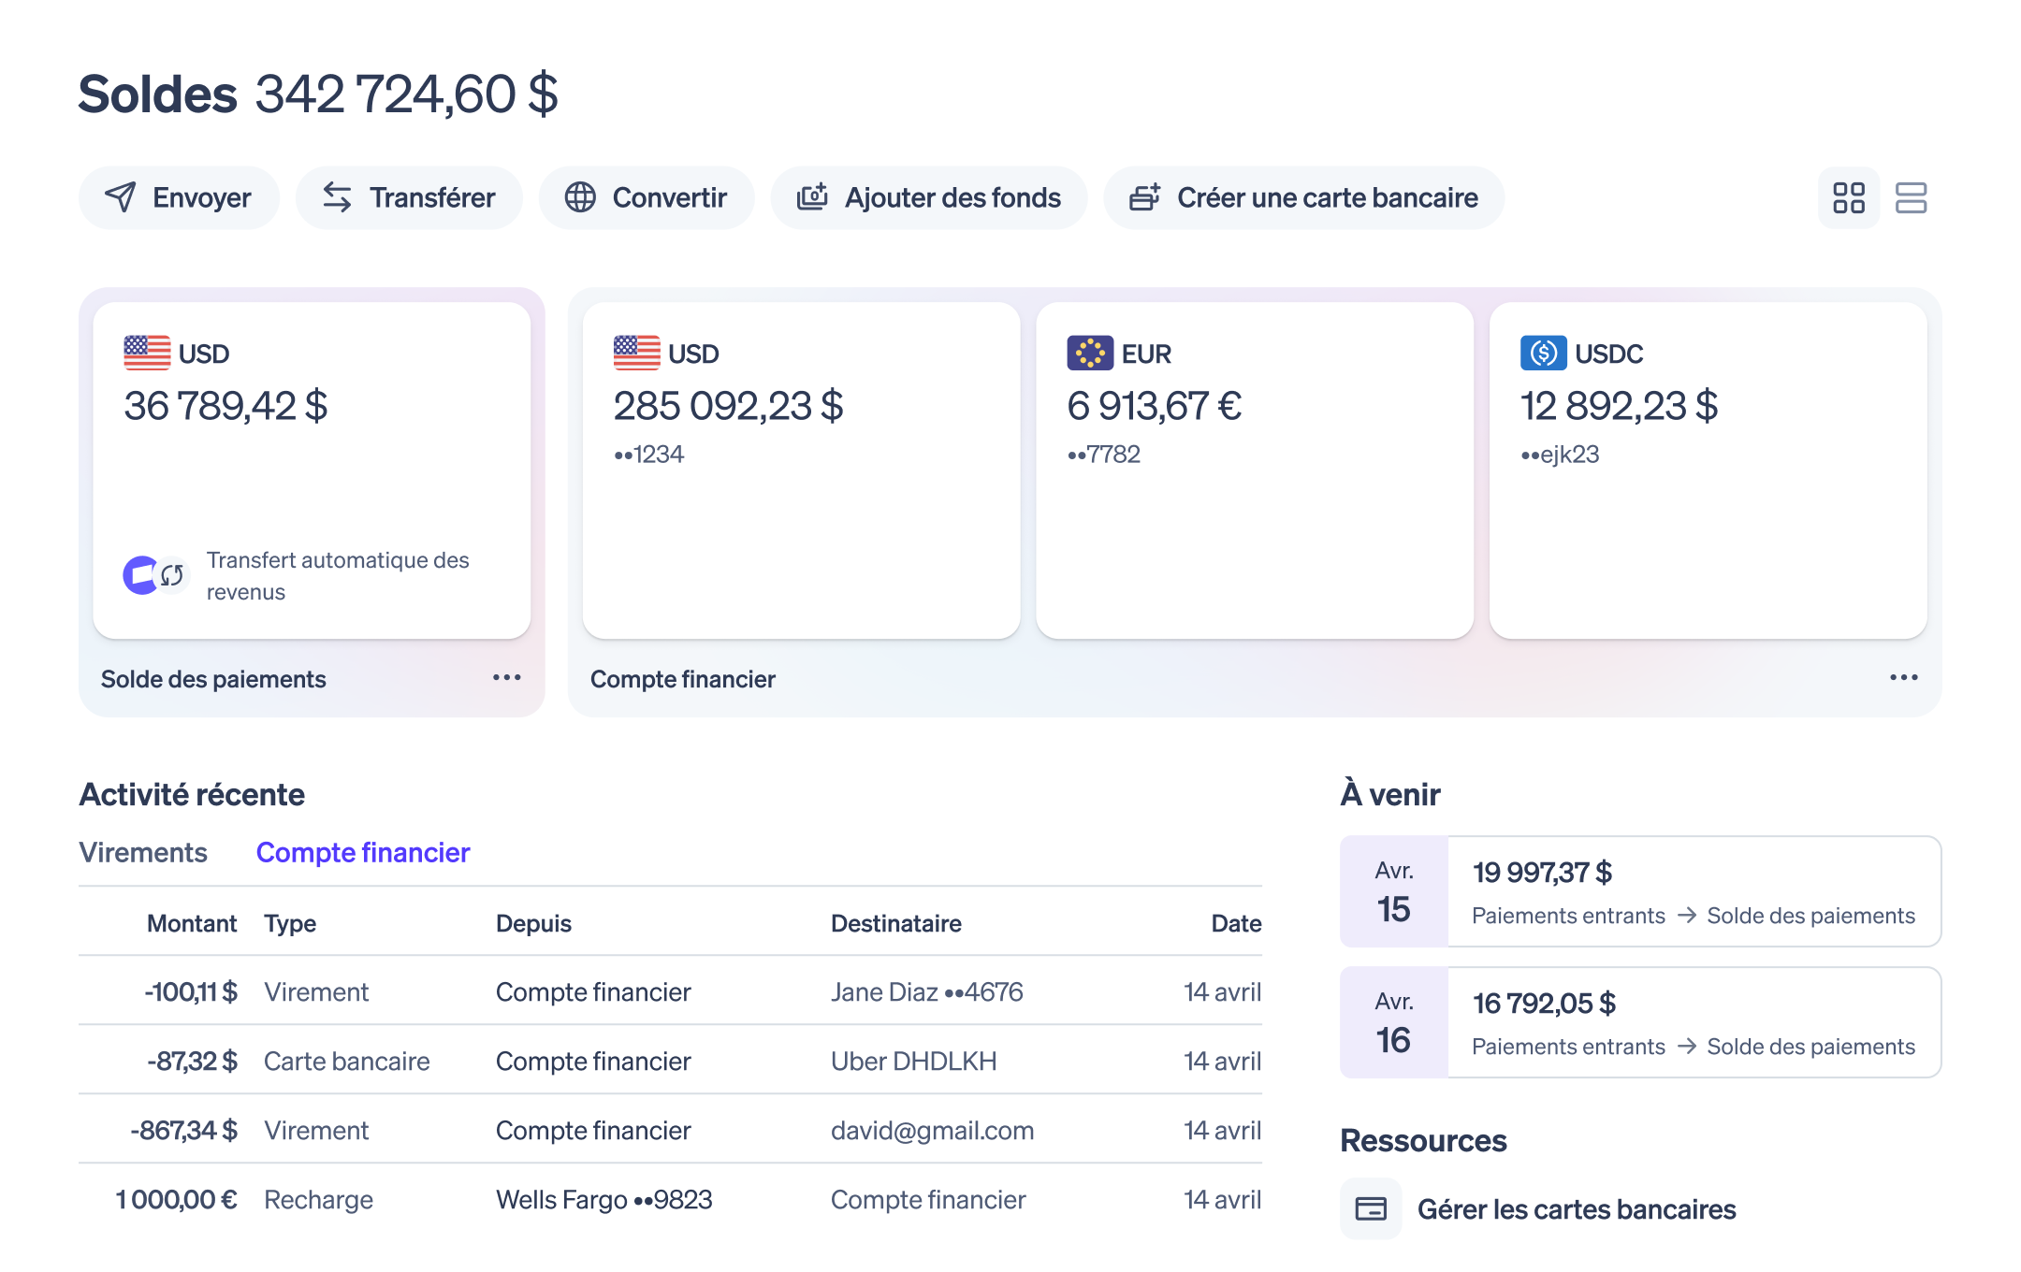Screen dimensions: 2021x1272
Task: Click the 1 000,00 € amount cell
Action: coord(176,1199)
